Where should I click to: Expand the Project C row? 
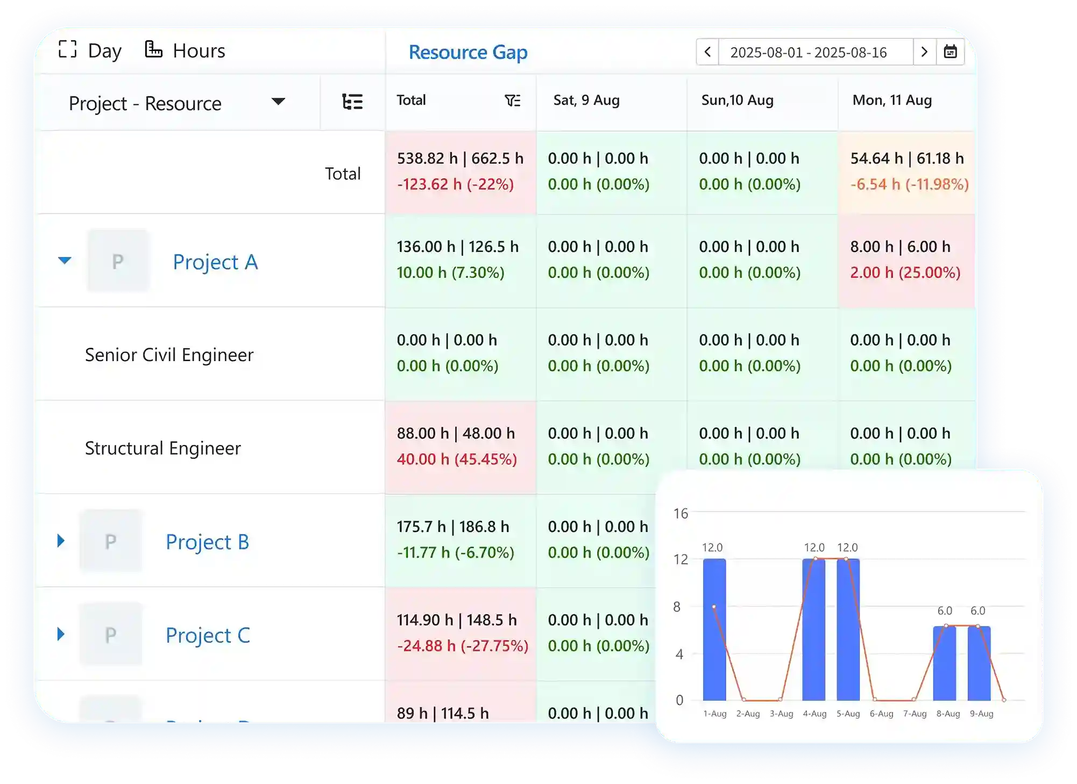click(x=61, y=634)
